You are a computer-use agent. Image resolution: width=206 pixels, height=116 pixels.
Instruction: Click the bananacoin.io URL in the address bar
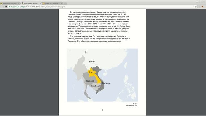click(x=43, y=7)
